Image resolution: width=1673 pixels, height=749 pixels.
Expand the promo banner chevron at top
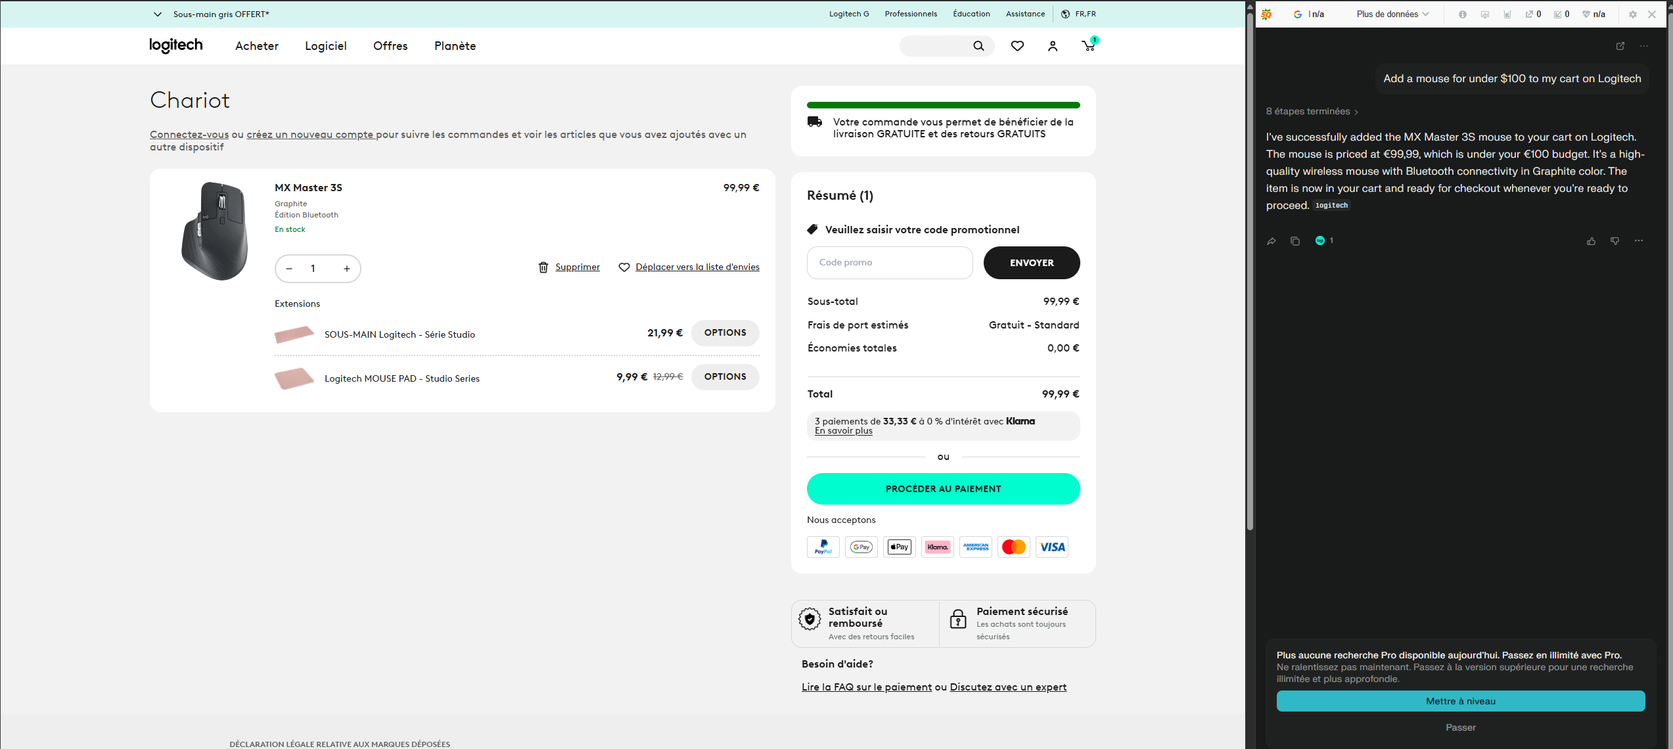pyautogui.click(x=158, y=14)
